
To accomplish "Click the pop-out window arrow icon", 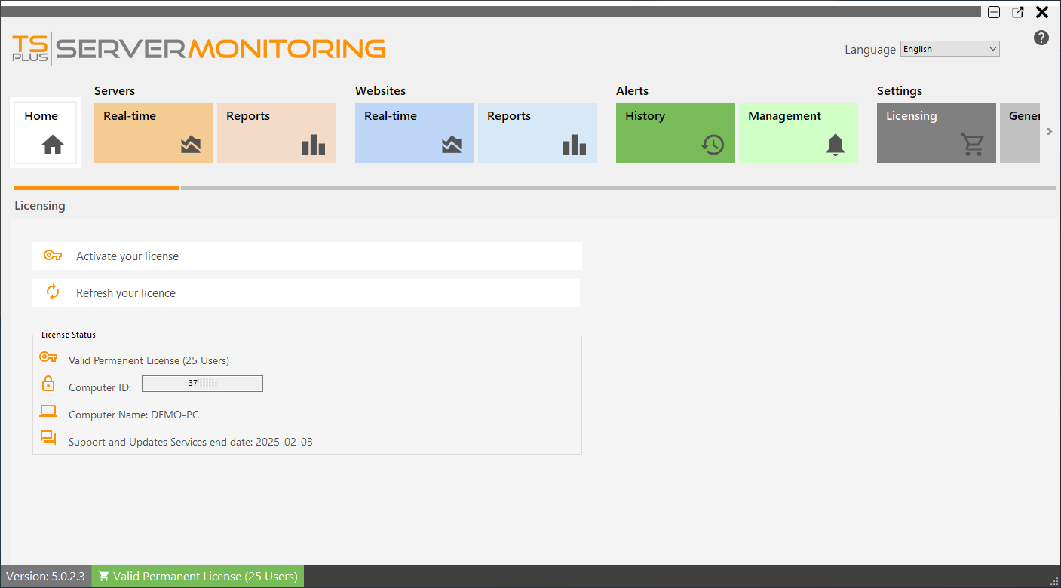I will [x=1018, y=12].
